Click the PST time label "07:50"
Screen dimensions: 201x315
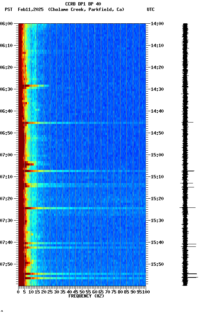point(6,264)
